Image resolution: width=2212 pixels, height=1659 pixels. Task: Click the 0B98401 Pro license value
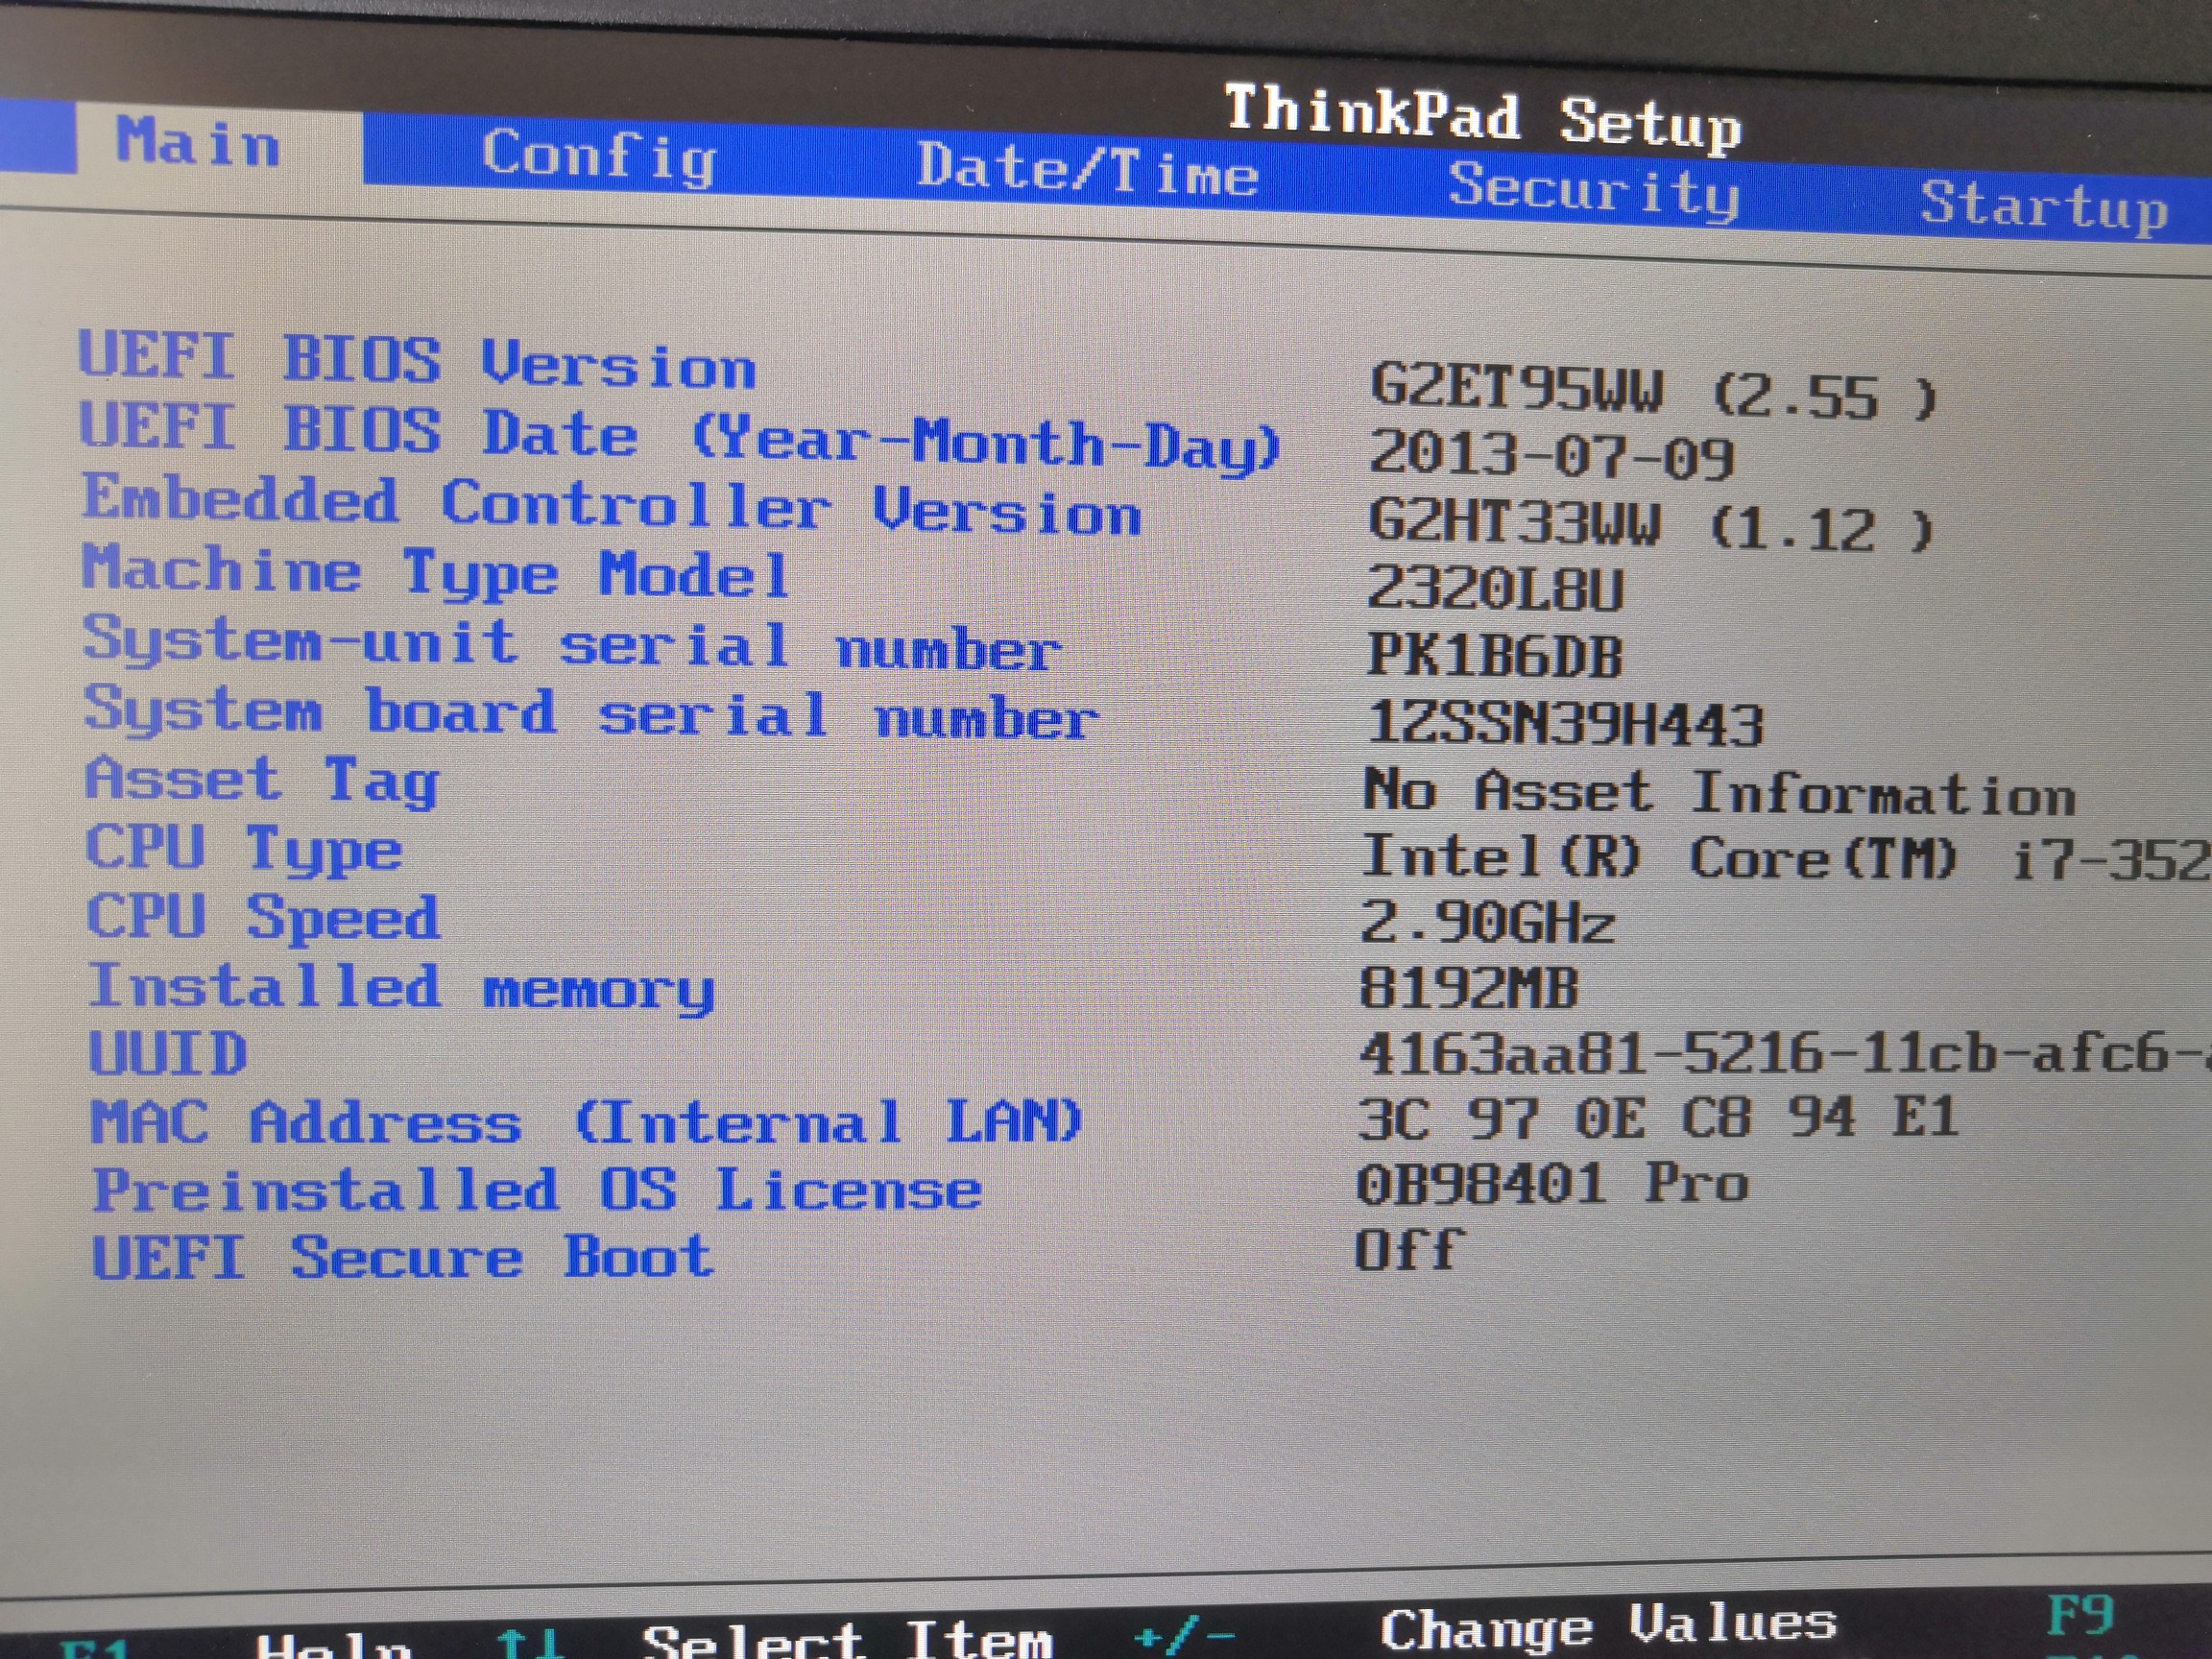click(1552, 1184)
